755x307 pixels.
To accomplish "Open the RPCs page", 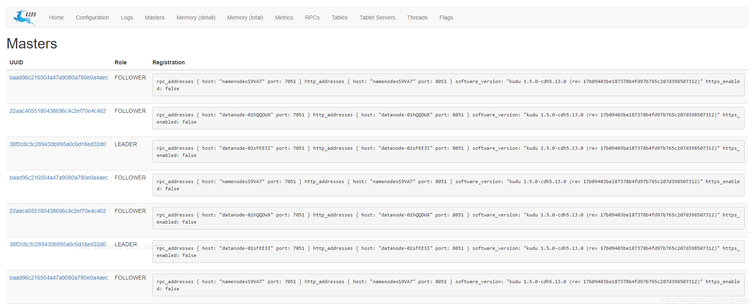I will pos(312,17).
